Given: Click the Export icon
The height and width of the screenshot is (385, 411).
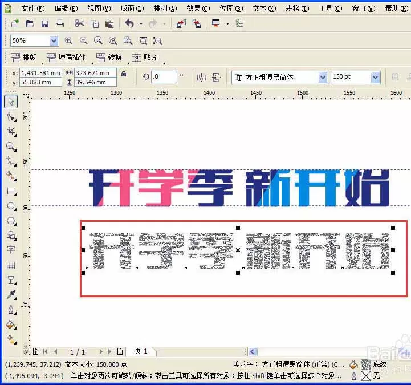Looking at the screenshot, I should click(x=196, y=24).
